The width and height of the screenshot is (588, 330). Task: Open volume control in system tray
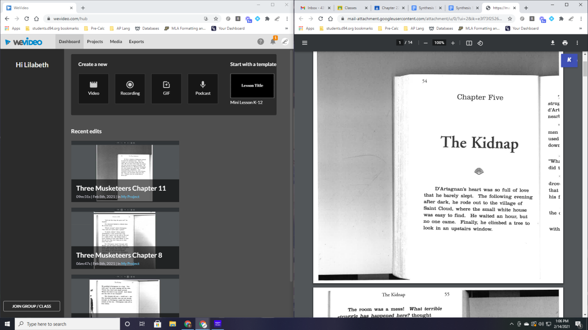click(541, 324)
